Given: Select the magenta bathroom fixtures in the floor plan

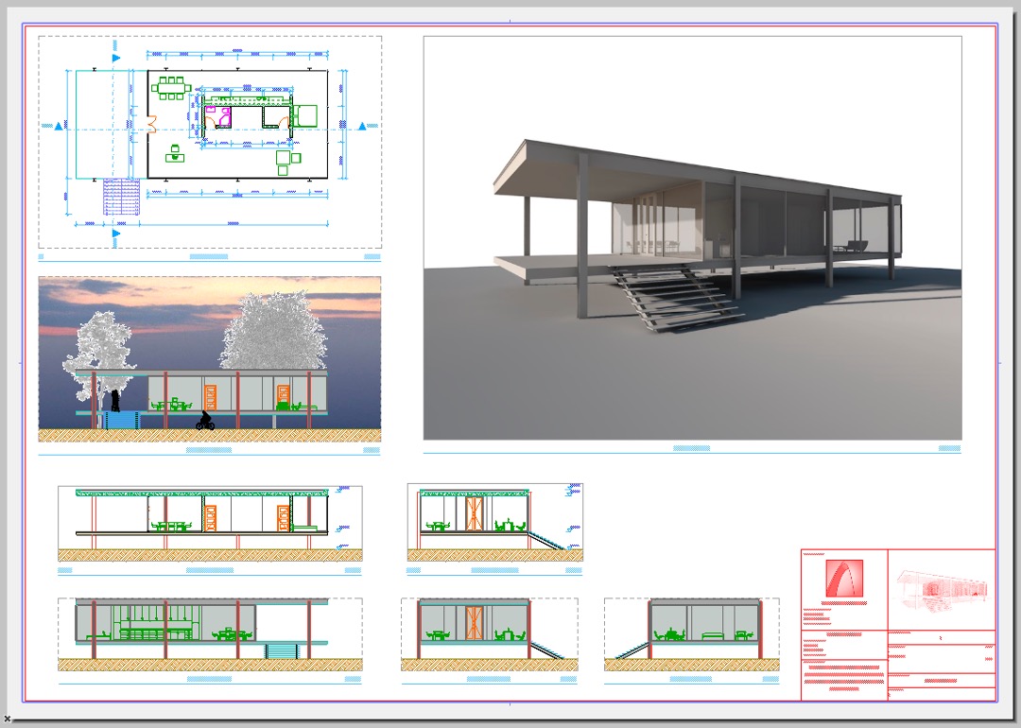Looking at the screenshot, I should coord(218,116).
